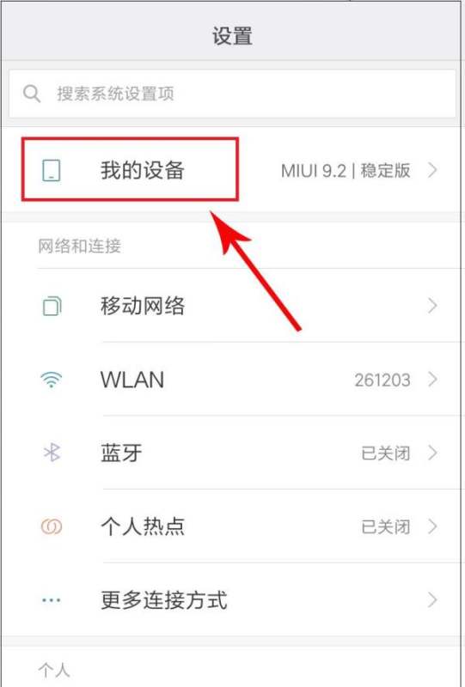
Task: Open chevron beside 蓝牙 已关闭
Action: (432, 453)
